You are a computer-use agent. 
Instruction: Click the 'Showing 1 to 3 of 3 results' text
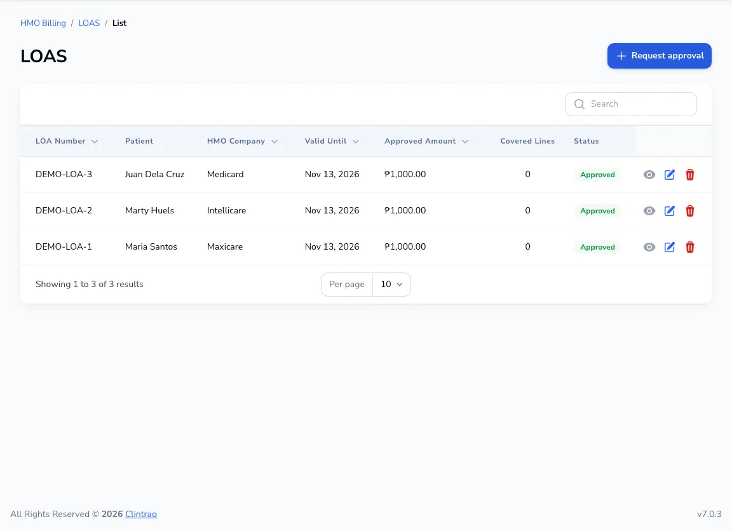pos(90,284)
